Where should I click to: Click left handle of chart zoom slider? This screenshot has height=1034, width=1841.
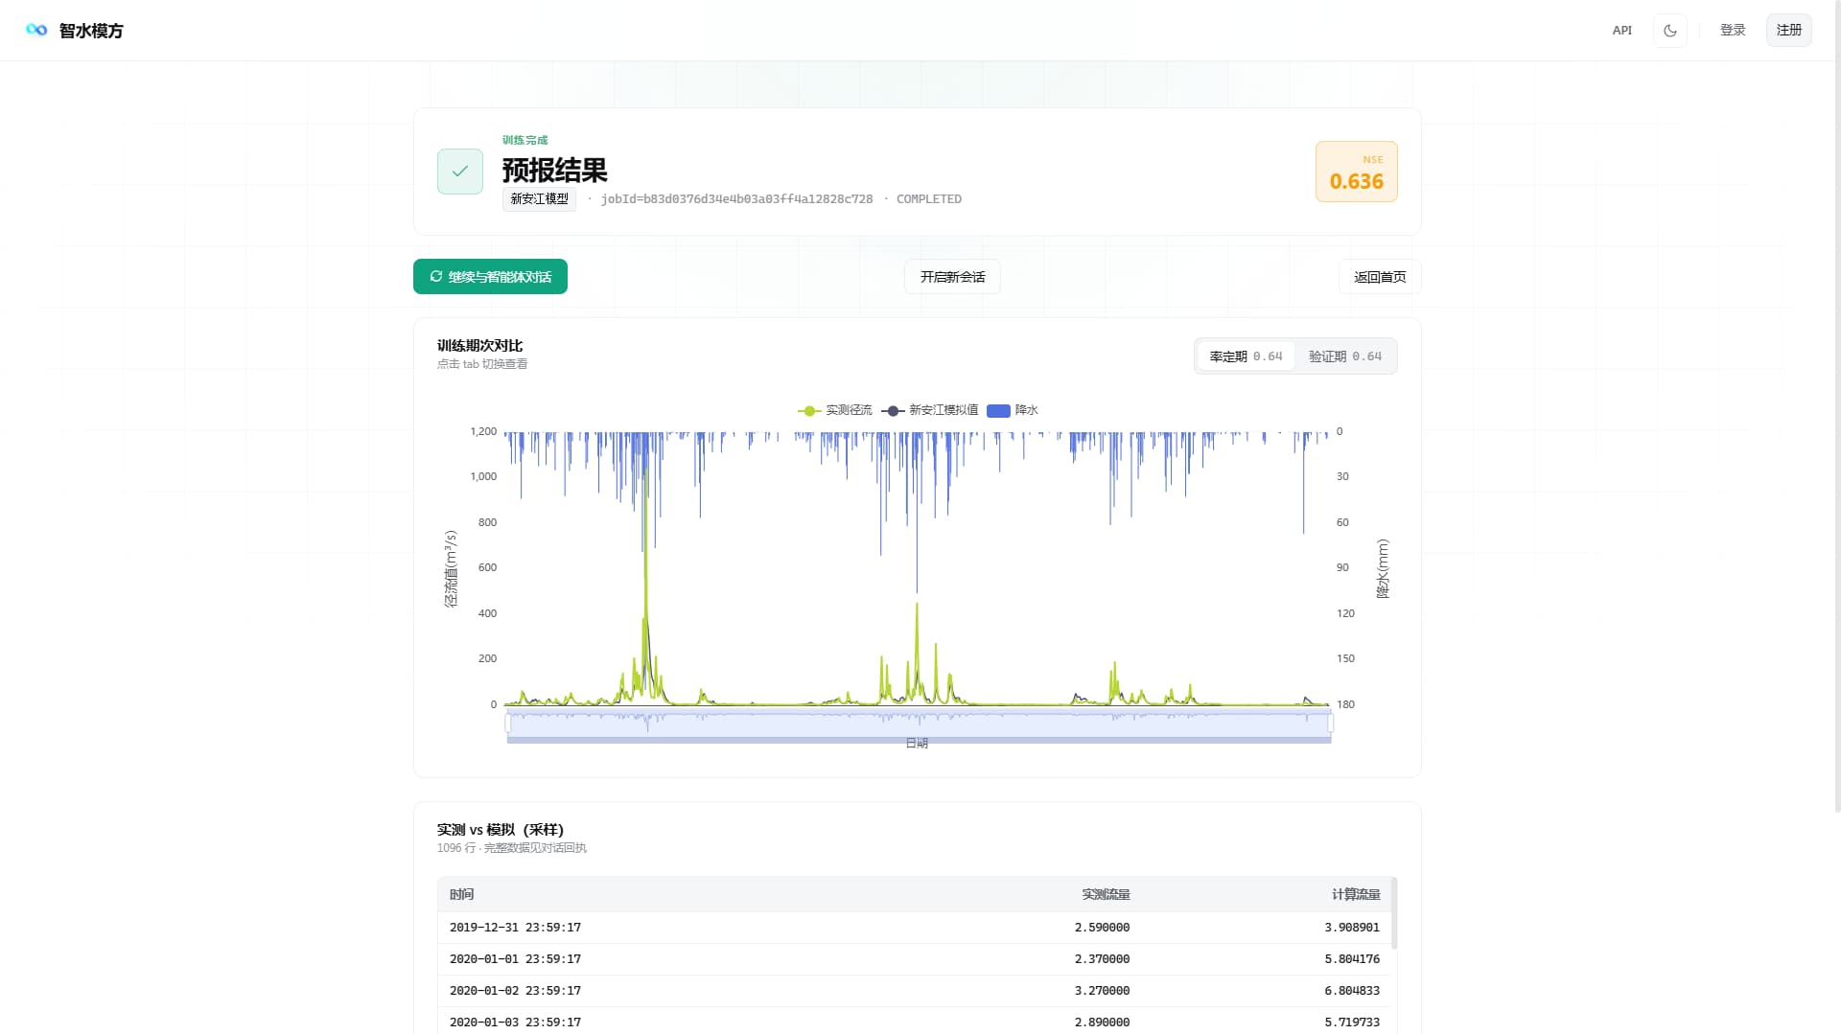pyautogui.click(x=508, y=724)
